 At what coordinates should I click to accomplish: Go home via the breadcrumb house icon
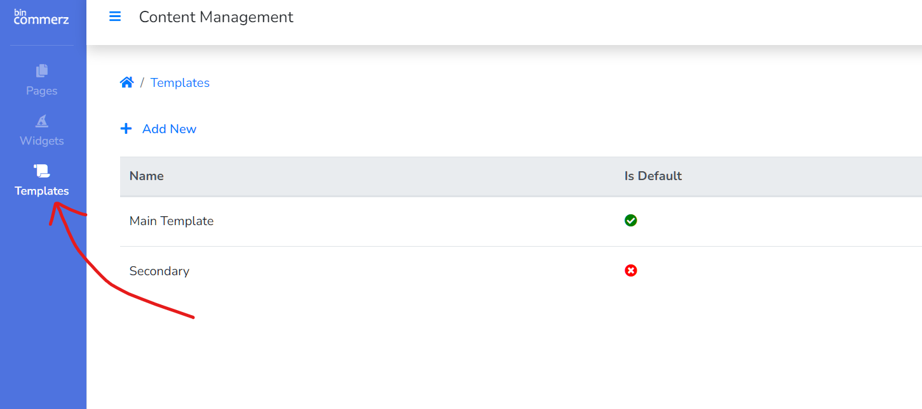(126, 82)
